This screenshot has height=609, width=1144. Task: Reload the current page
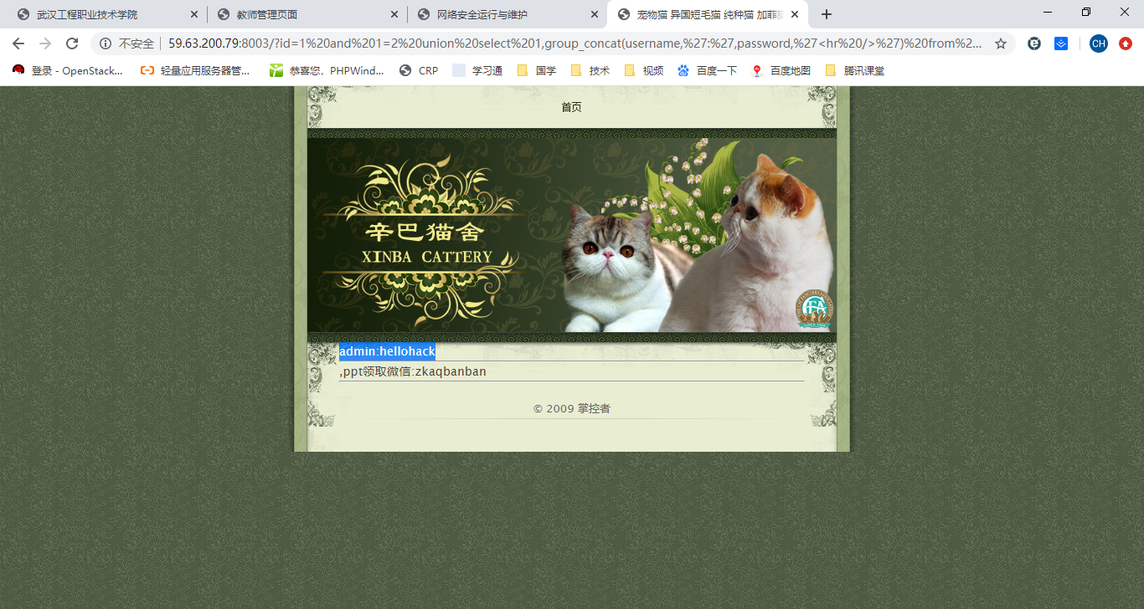[72, 43]
